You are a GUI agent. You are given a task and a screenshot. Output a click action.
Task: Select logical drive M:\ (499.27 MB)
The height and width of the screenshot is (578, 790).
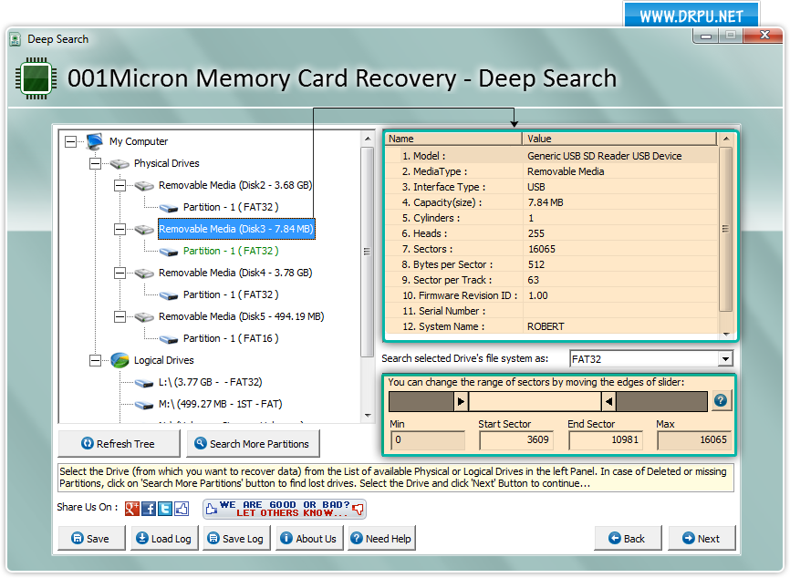click(220, 404)
